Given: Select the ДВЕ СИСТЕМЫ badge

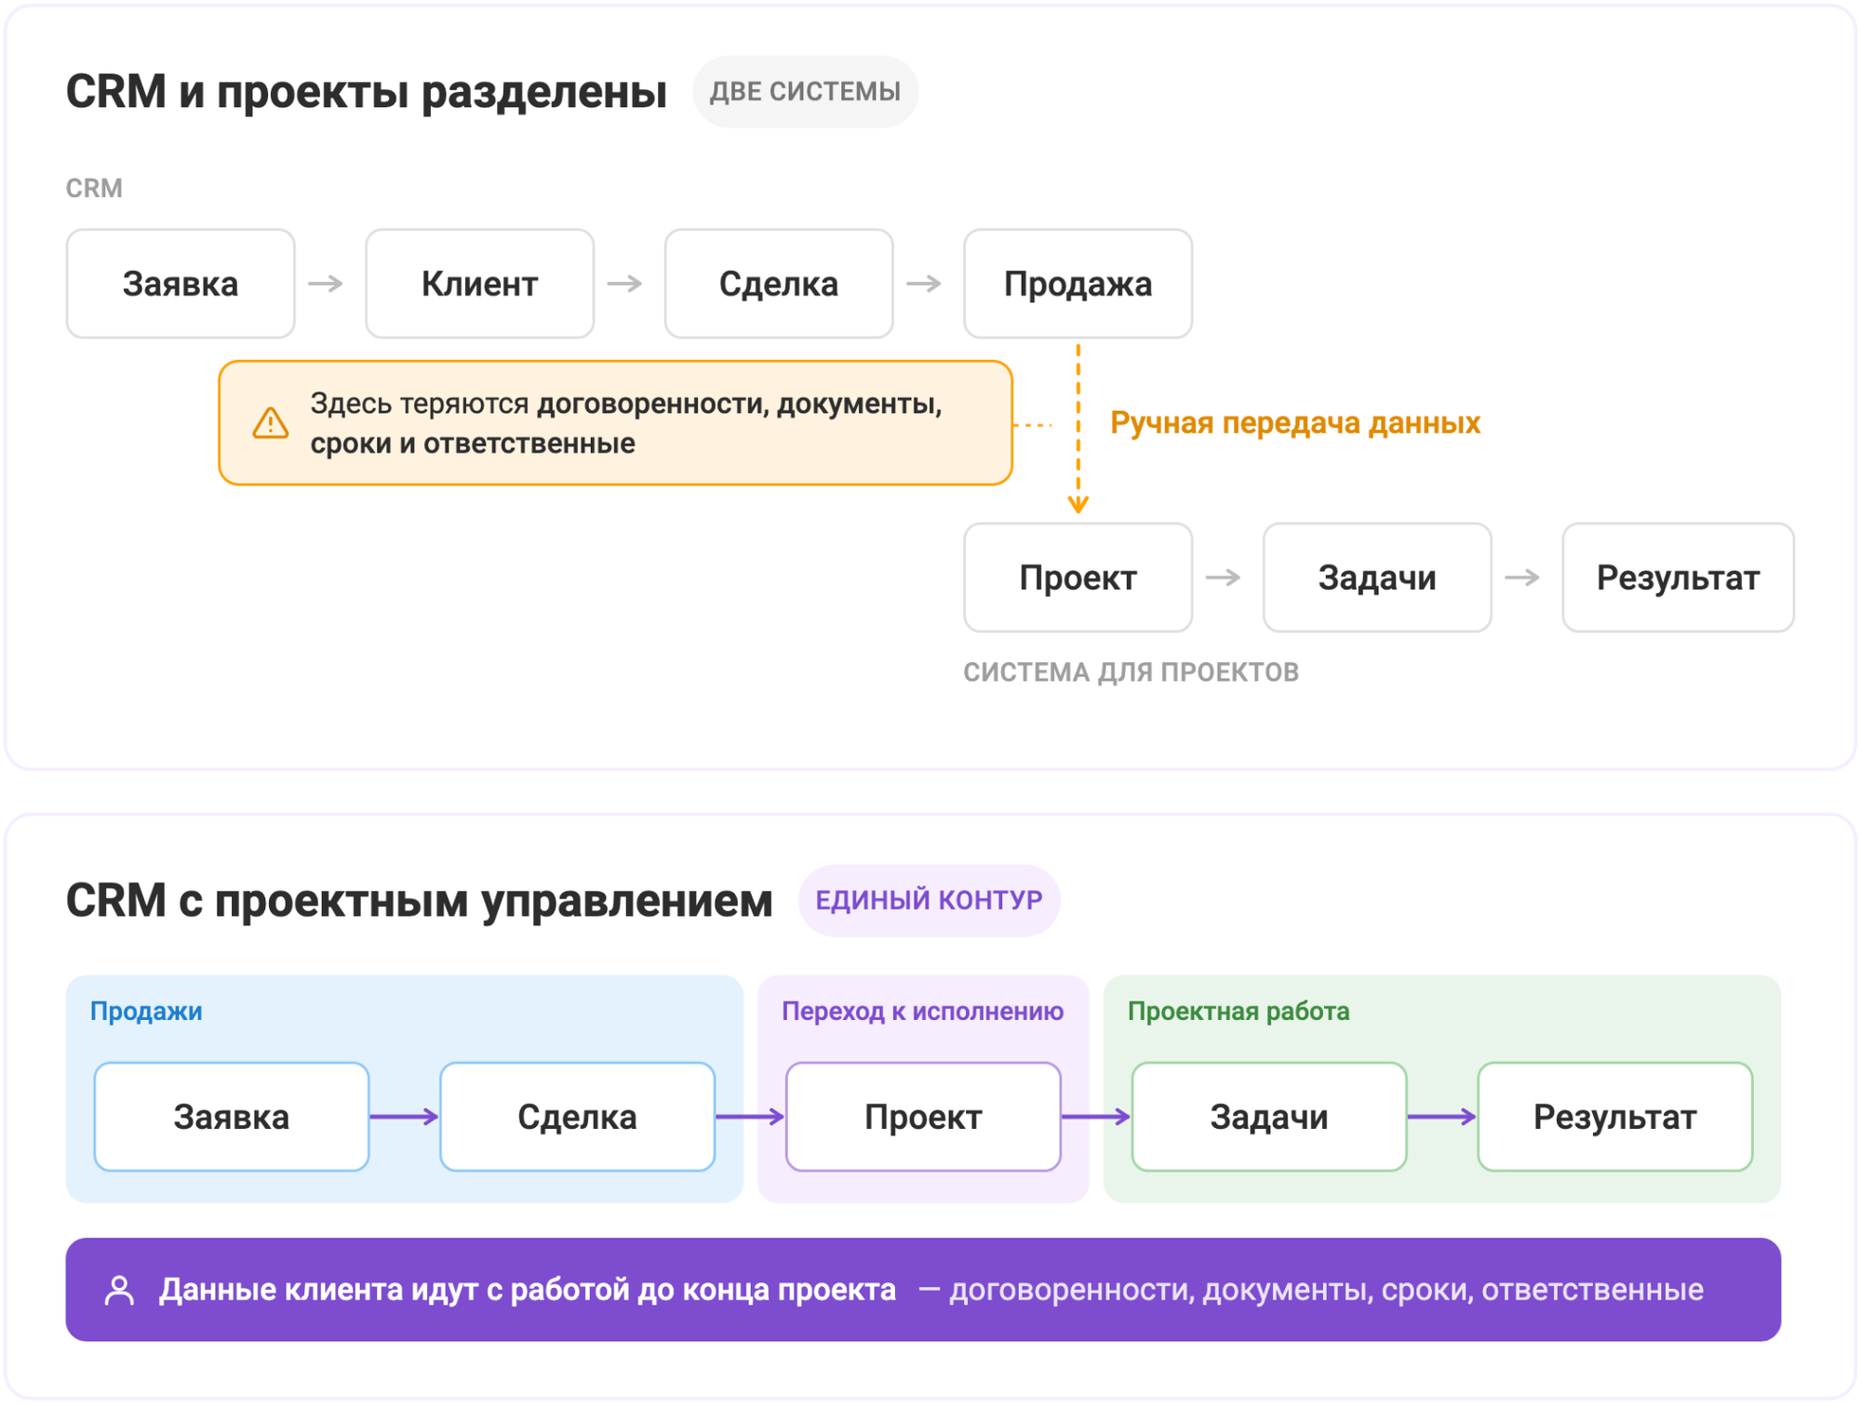Looking at the screenshot, I should pyautogui.click(x=805, y=91).
